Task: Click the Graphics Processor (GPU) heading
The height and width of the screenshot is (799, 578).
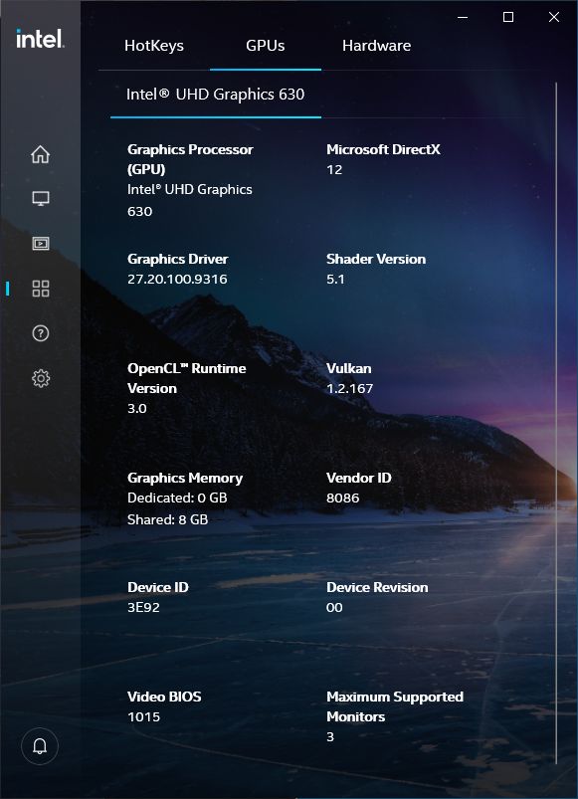Action: (x=190, y=159)
